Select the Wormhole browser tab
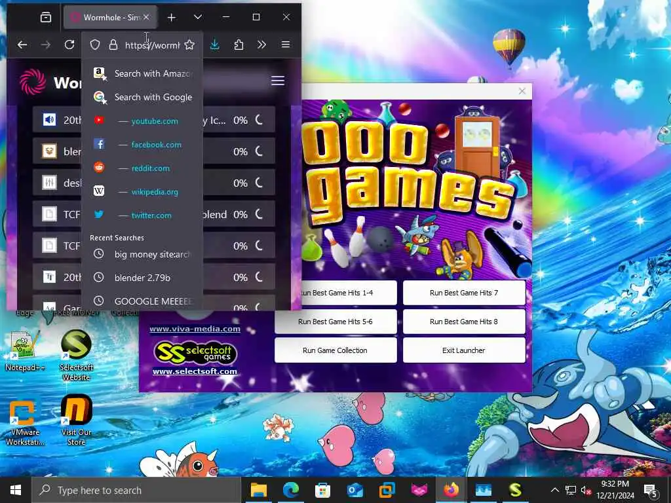This screenshot has width=671, height=503. pyautogui.click(x=110, y=17)
